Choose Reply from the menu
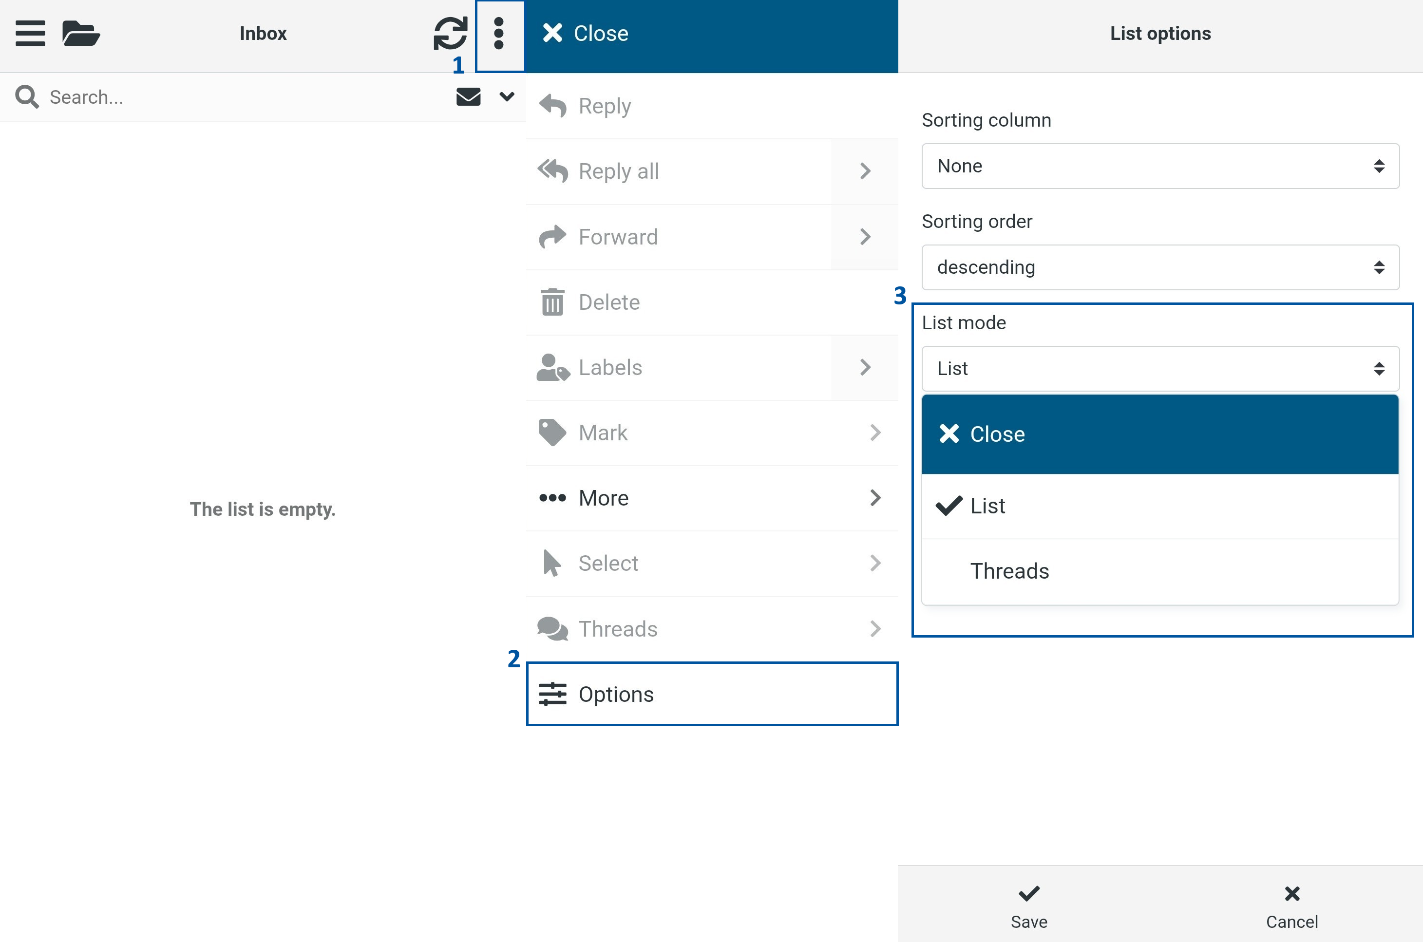The height and width of the screenshot is (942, 1423). (x=711, y=106)
